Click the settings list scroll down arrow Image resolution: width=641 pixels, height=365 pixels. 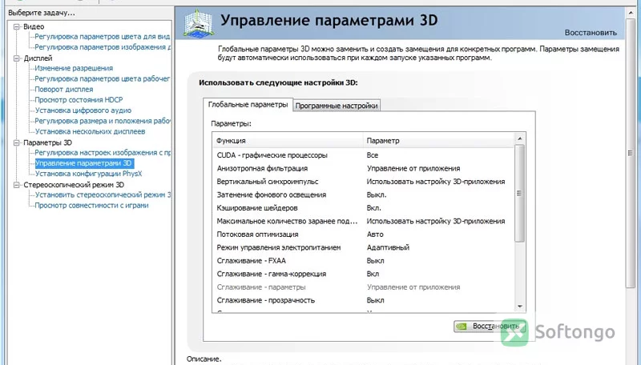519,307
